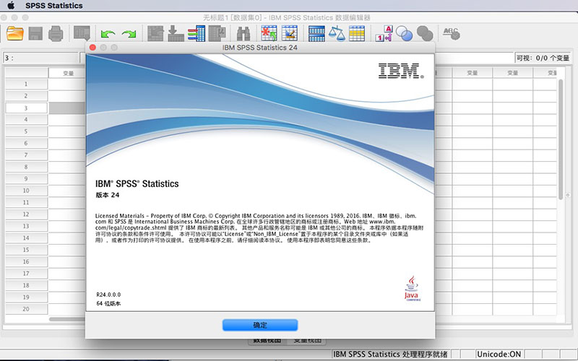Select row header 12

pos(26,214)
